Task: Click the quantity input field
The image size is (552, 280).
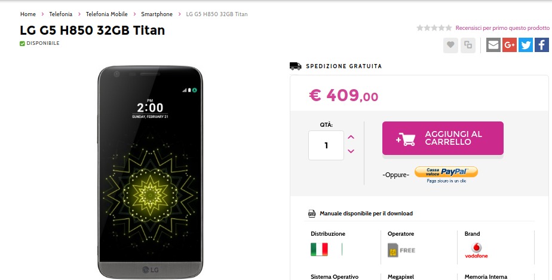Action: tap(326, 145)
